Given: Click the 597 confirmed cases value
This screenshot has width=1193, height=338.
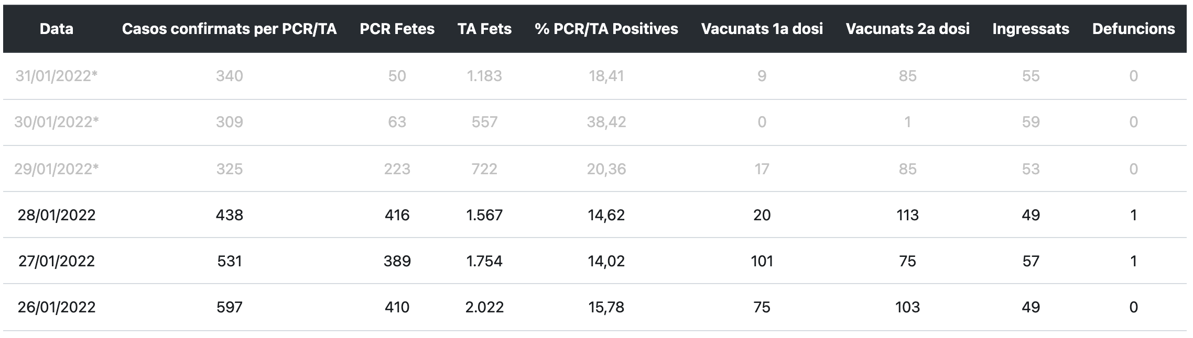Looking at the screenshot, I should point(229,307).
